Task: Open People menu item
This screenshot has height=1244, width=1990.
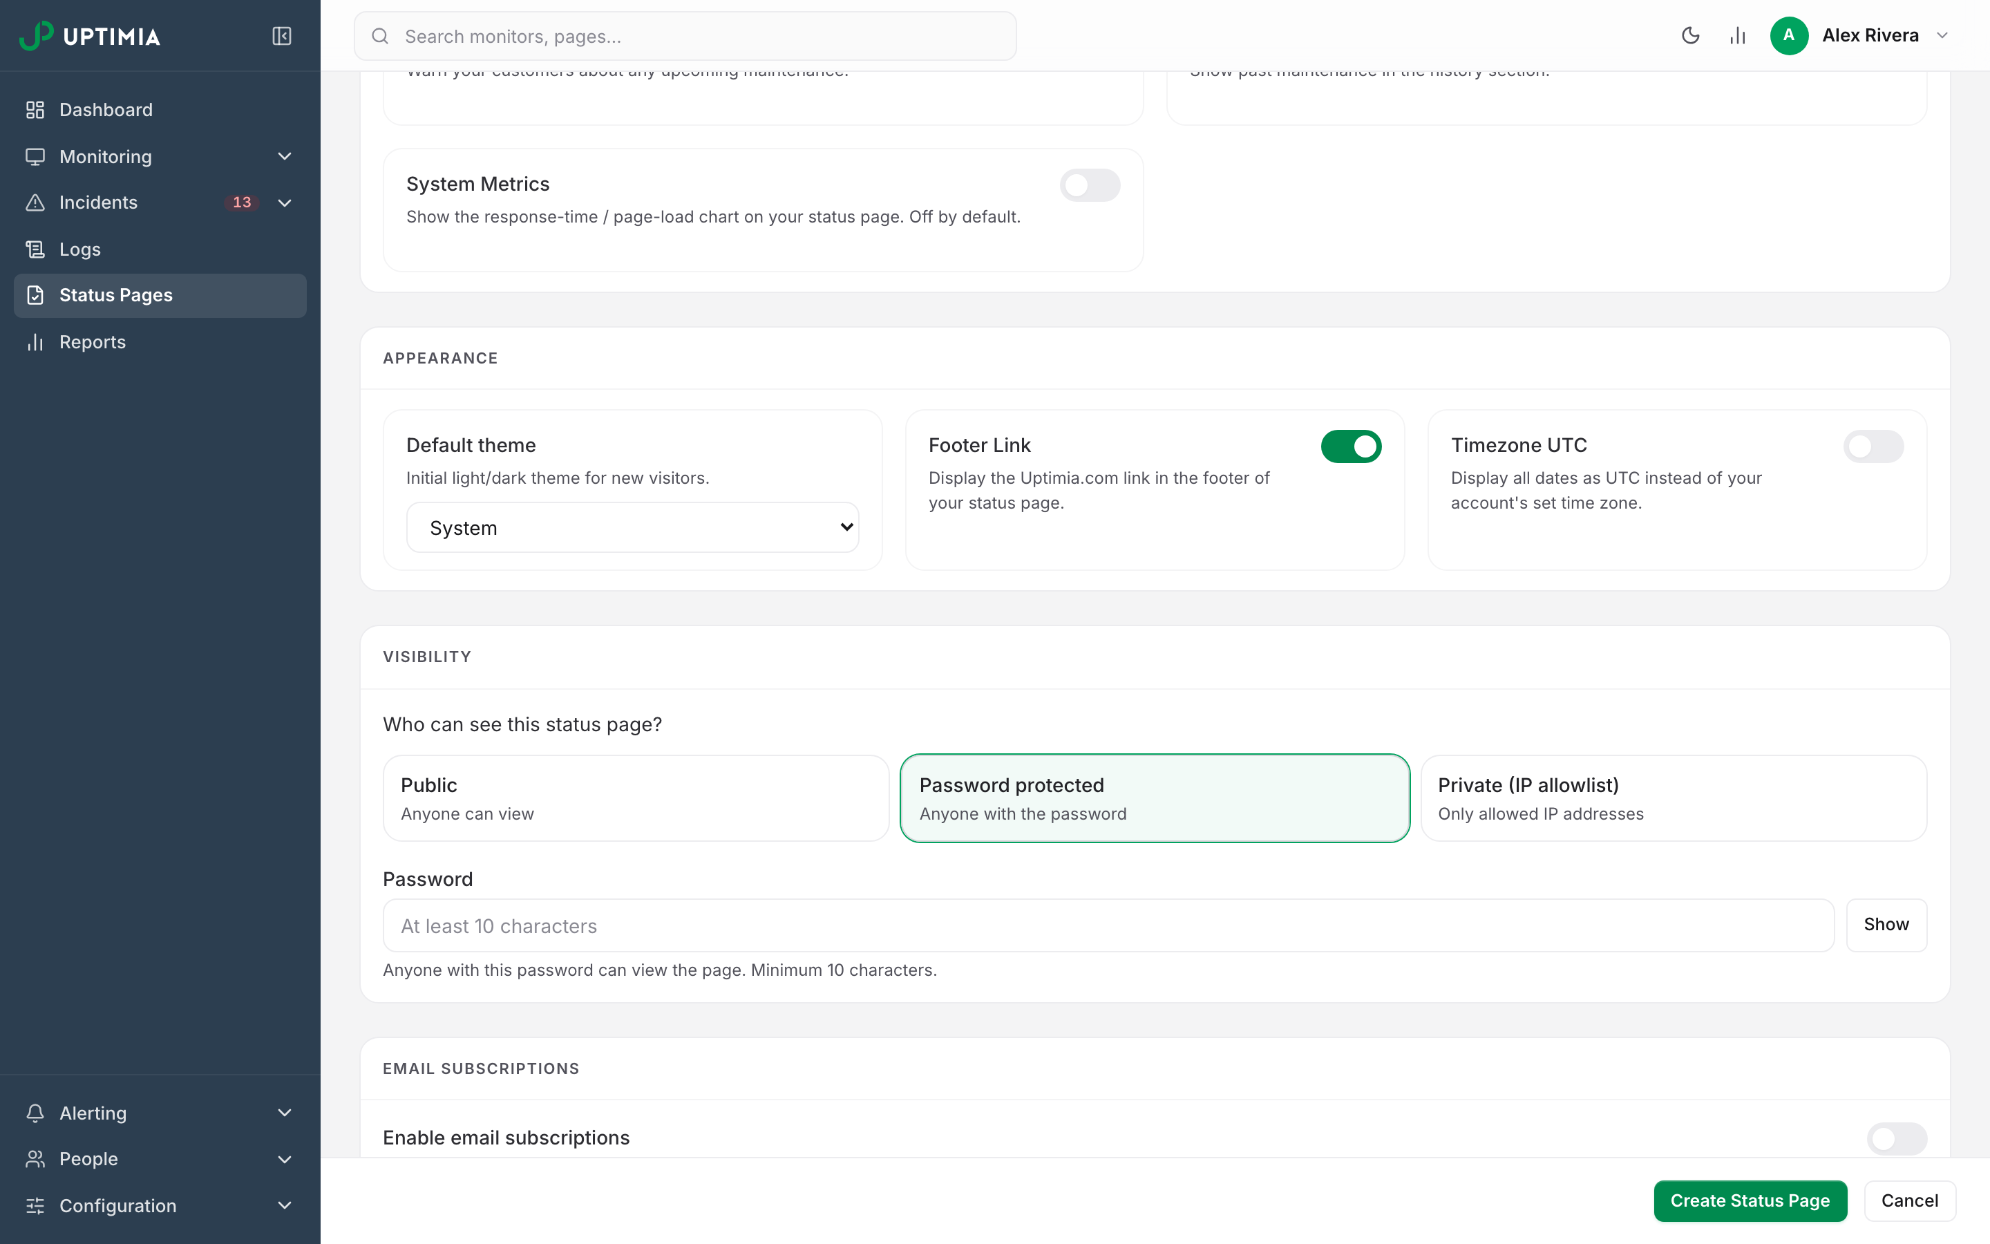Action: [x=160, y=1159]
